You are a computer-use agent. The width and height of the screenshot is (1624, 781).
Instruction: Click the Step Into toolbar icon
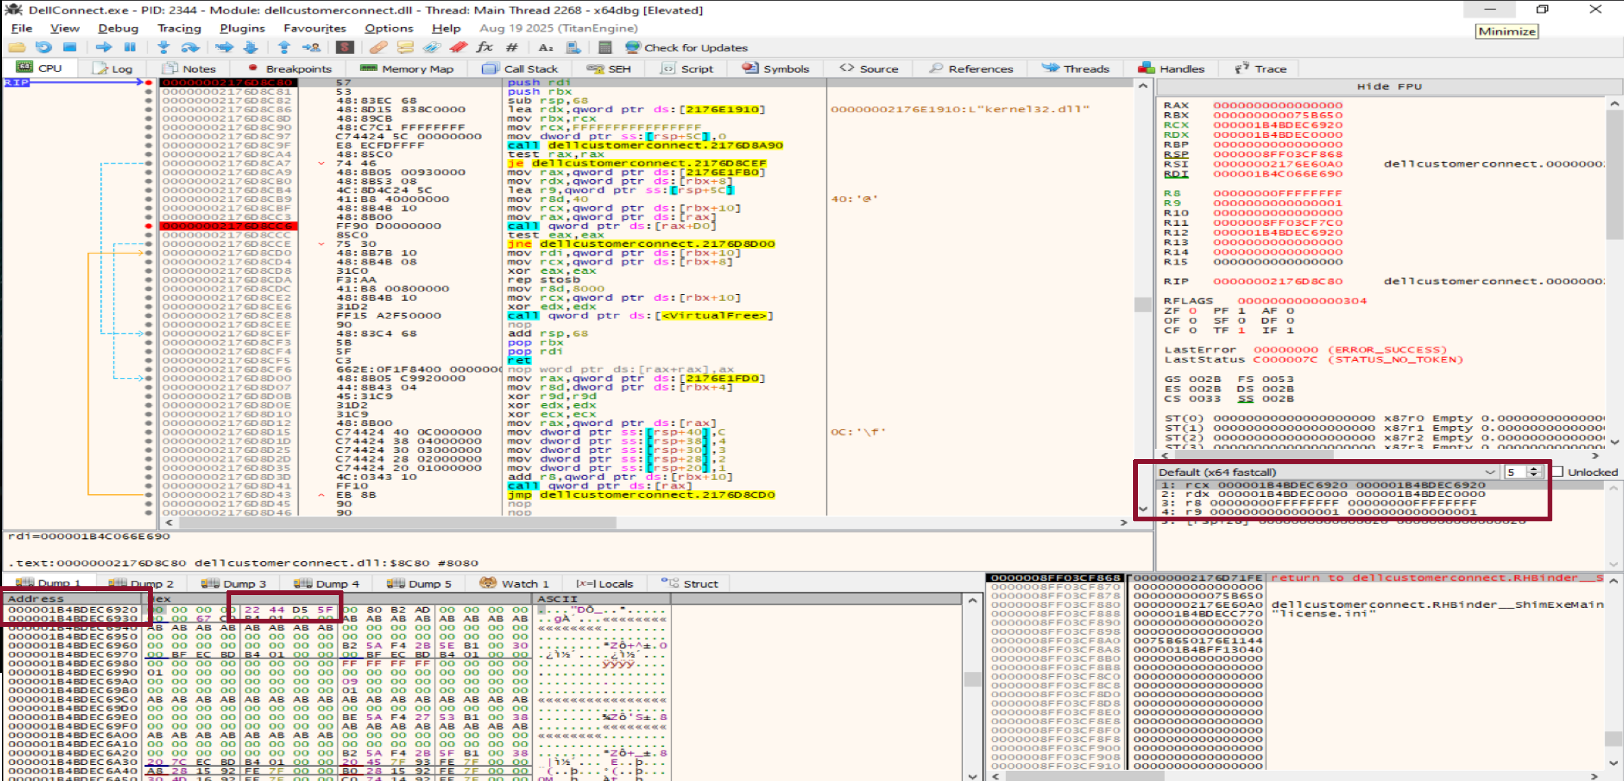(163, 47)
